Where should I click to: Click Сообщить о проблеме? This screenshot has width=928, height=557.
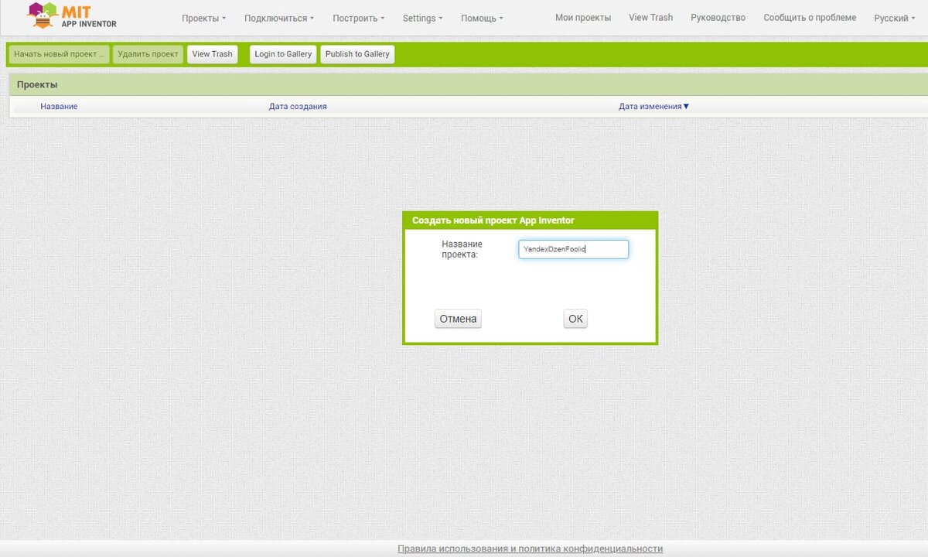pyautogui.click(x=810, y=17)
